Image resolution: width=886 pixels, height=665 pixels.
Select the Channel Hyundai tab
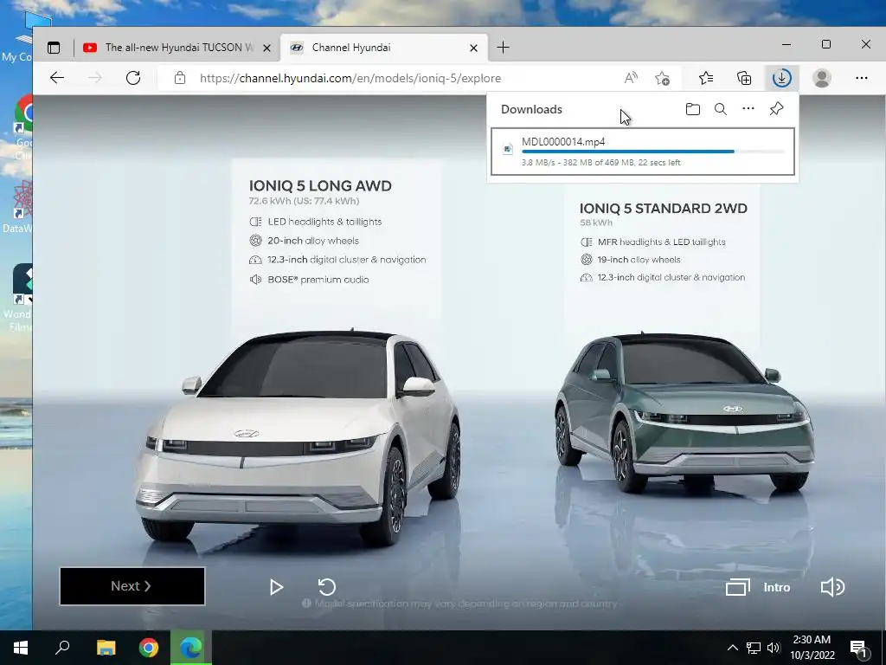click(x=384, y=48)
